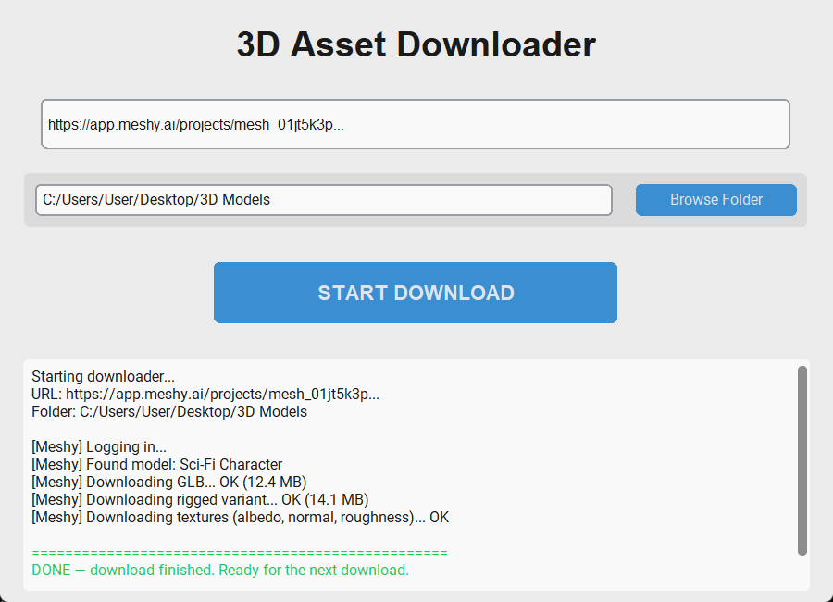Image resolution: width=833 pixels, height=602 pixels.
Task: Click the green 'DONE — download finished' message
Action: point(220,571)
